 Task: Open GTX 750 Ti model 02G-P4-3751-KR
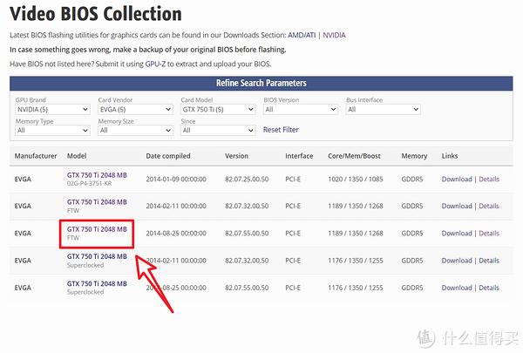click(97, 175)
